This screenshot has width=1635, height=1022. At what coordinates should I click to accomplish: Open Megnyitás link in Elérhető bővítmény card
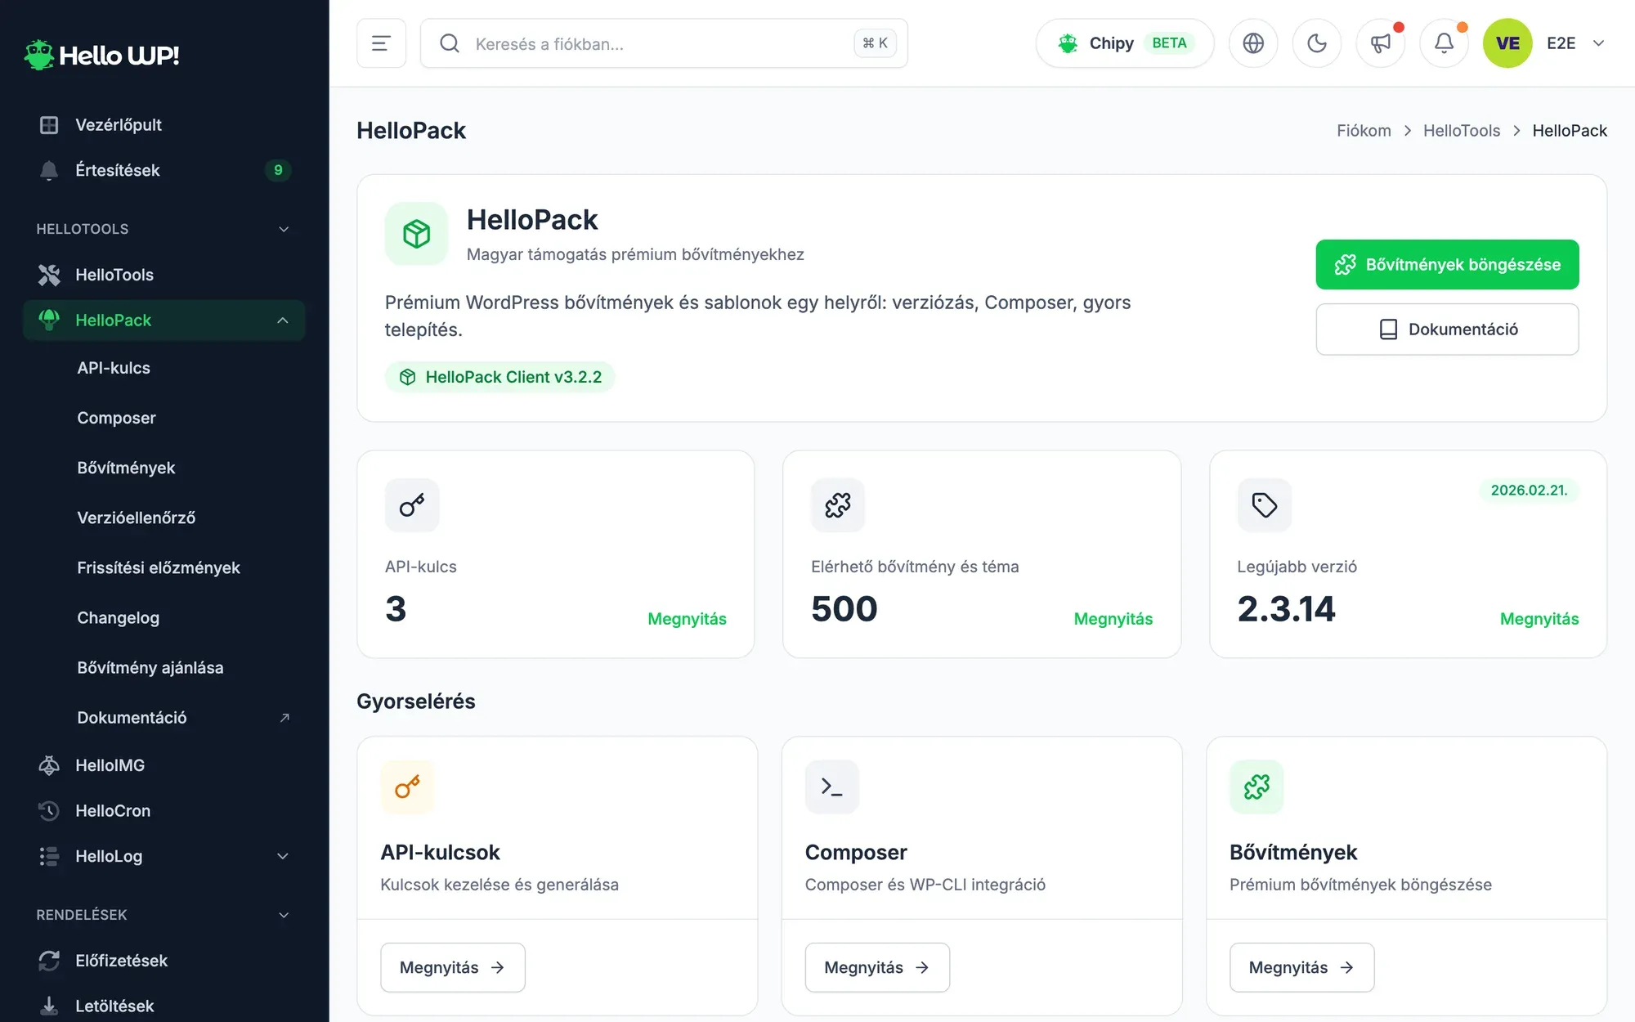pos(1113,619)
